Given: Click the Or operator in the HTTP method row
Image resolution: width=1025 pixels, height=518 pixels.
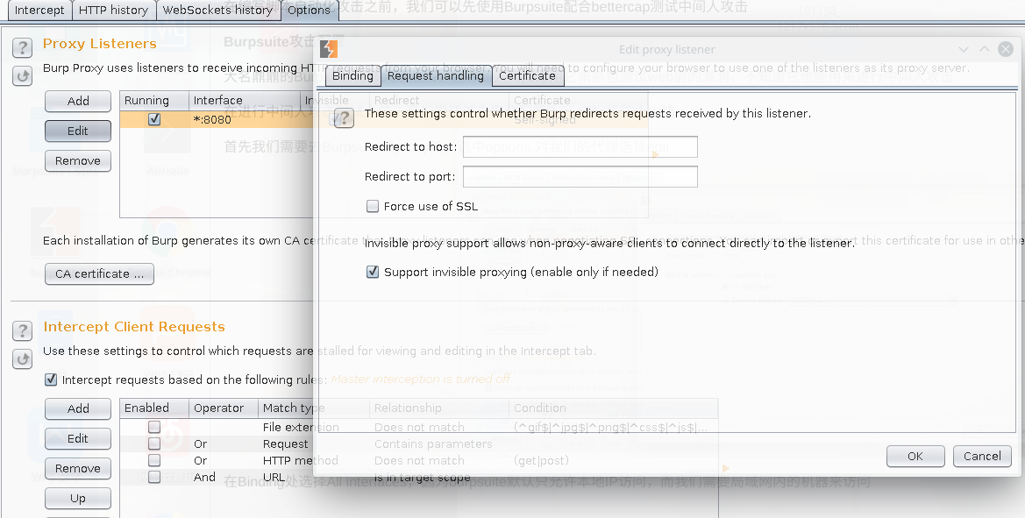Looking at the screenshot, I should (200, 460).
